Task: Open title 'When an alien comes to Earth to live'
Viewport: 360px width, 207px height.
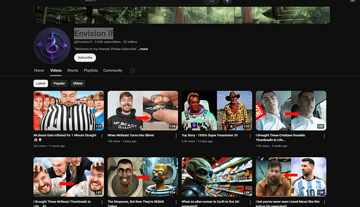Action: click(x=210, y=203)
